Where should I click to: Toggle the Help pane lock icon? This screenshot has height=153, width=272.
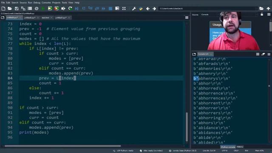click(x=262, y=14)
